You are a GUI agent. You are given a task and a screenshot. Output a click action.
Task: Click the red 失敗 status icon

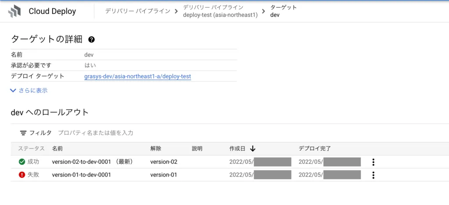(x=22, y=175)
